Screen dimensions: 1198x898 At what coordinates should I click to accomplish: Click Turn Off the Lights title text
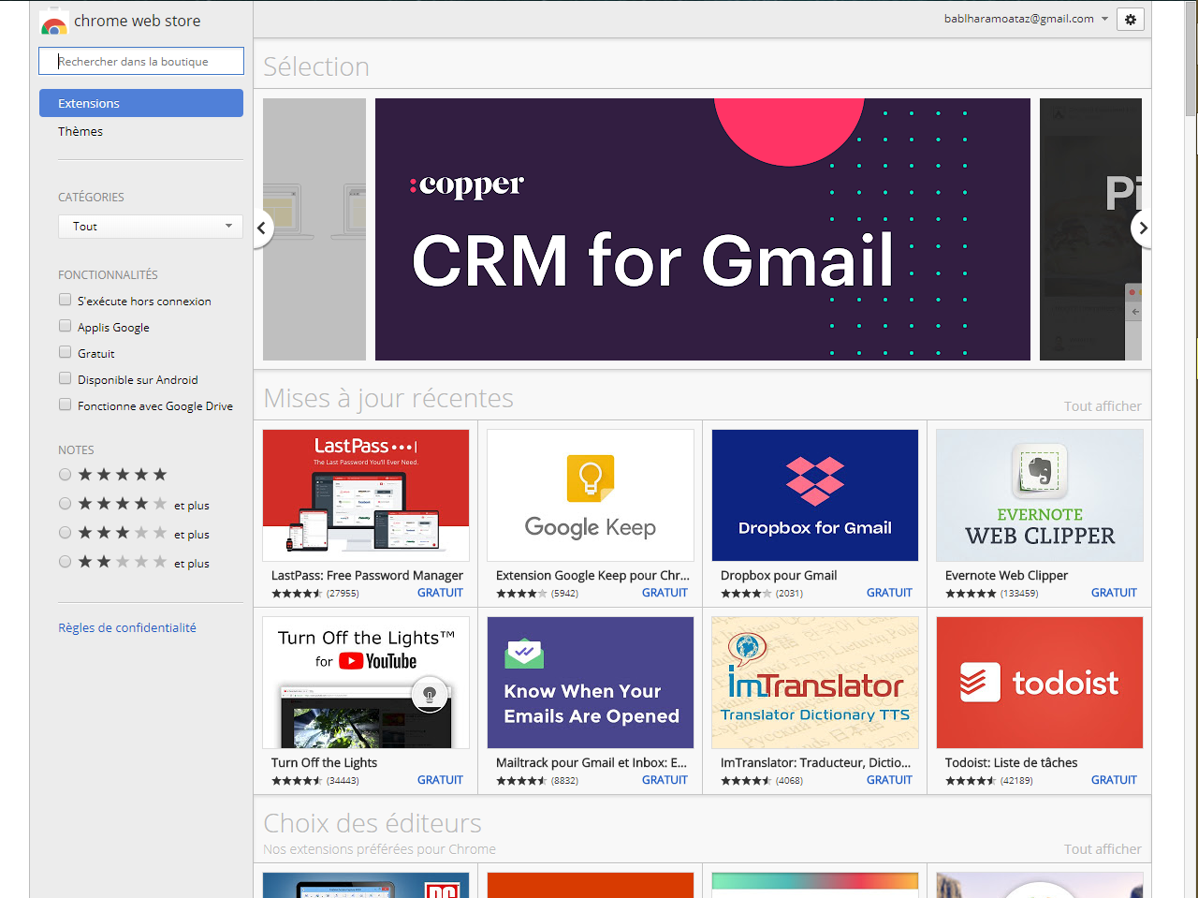(324, 762)
